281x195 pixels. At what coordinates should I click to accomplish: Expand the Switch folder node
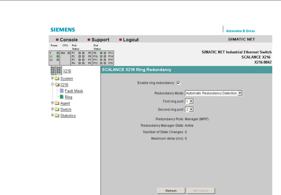coord(52,109)
